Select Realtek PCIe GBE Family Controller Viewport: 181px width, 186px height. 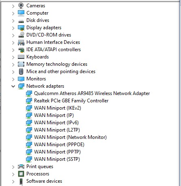(71, 101)
